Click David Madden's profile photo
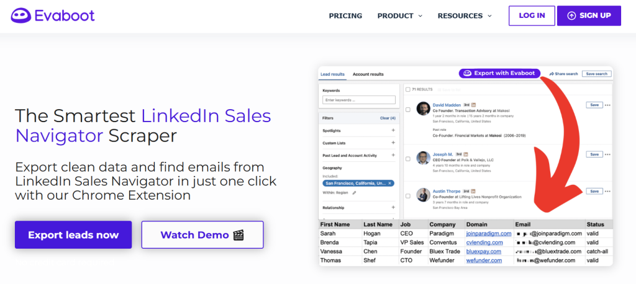The height and width of the screenshot is (284, 636). pos(424,109)
